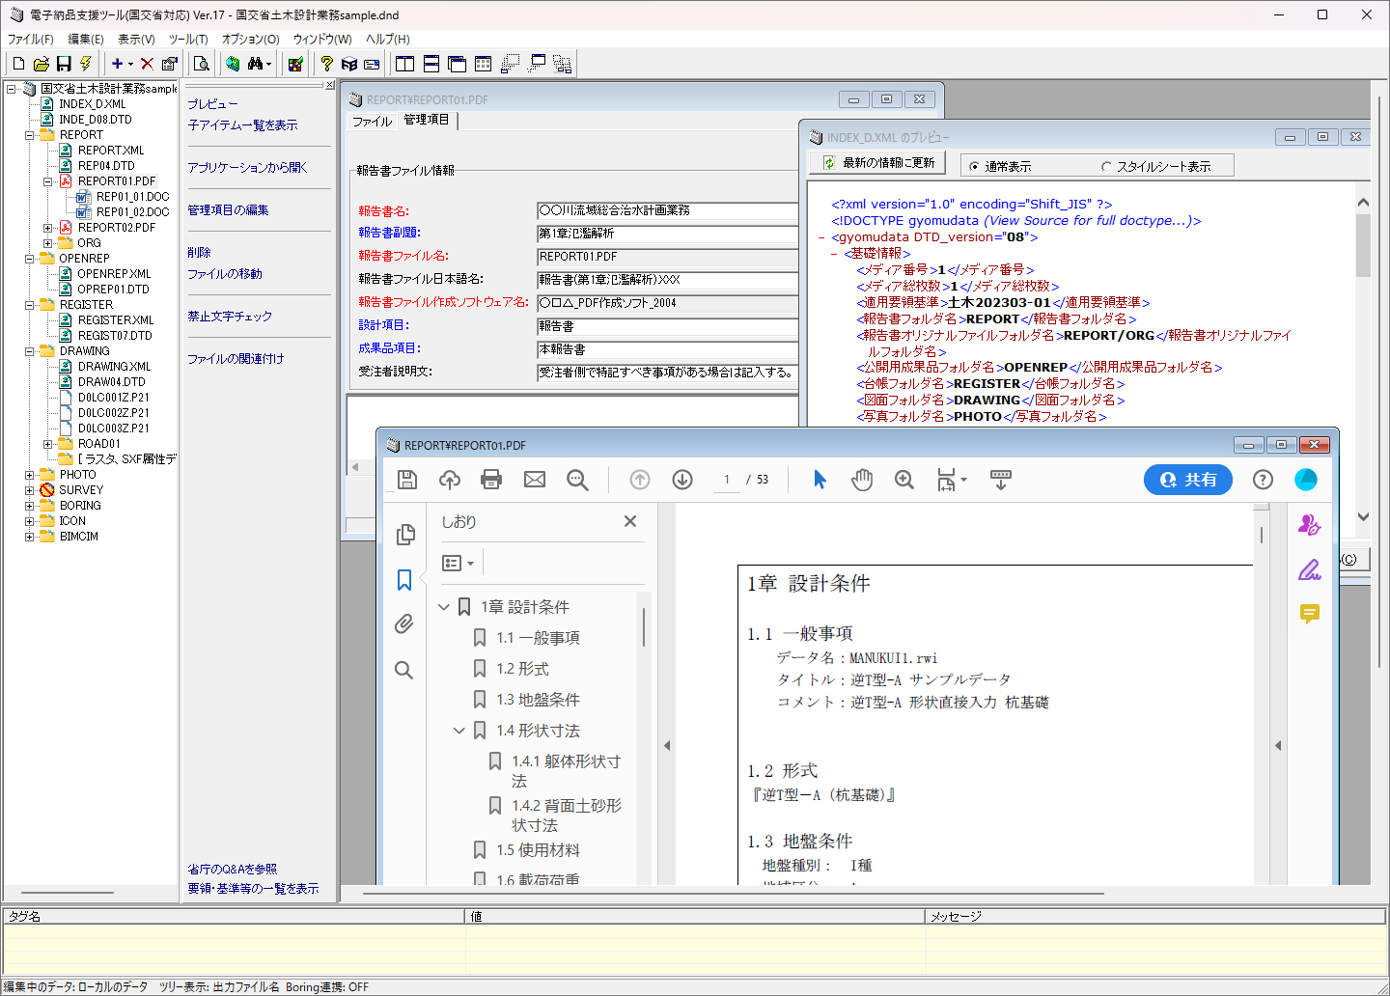
Task: Open the bookmark options dropdown
Action: (458, 563)
